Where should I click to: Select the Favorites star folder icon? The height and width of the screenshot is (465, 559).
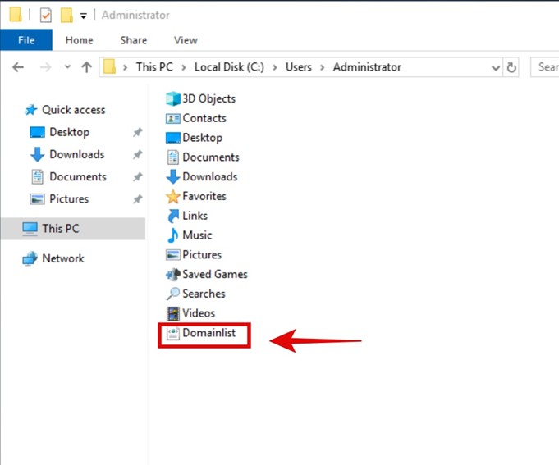coord(173,196)
